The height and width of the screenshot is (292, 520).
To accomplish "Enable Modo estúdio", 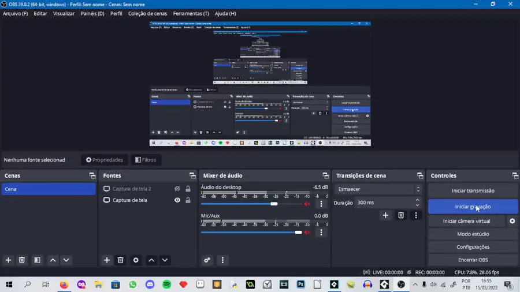I will click(473, 234).
